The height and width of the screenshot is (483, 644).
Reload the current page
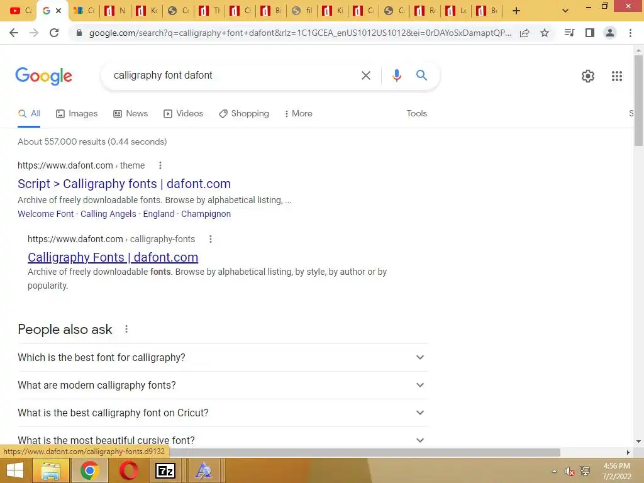tap(54, 33)
